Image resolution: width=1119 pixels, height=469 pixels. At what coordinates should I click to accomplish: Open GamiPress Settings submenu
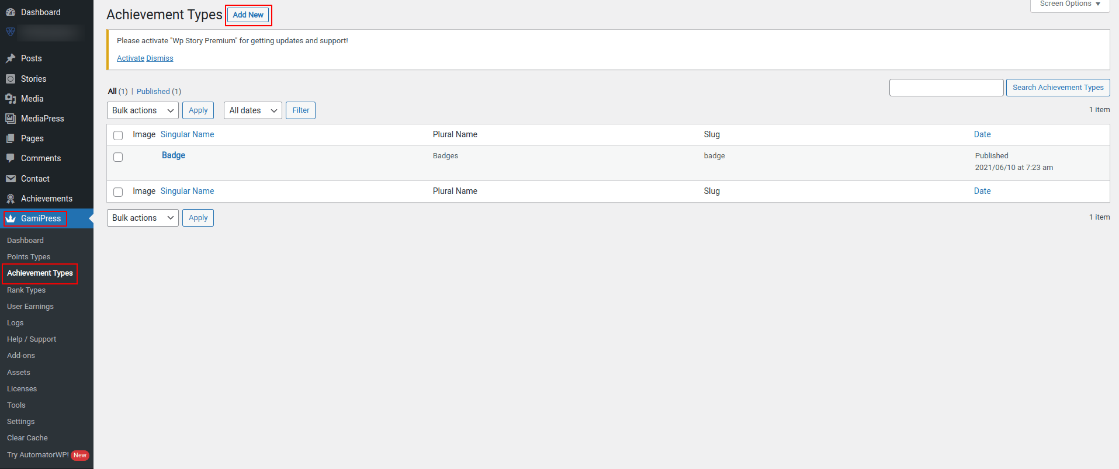(x=21, y=422)
